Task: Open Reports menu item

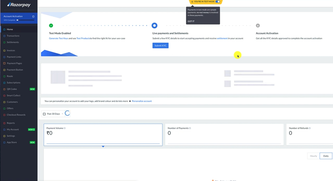Action: click(10, 123)
